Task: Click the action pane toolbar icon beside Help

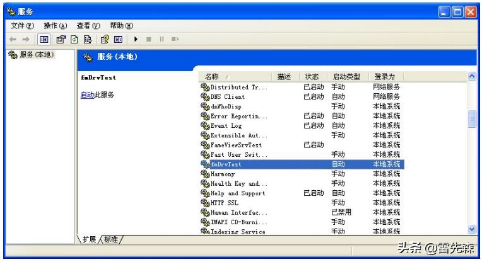Action: click(x=118, y=39)
